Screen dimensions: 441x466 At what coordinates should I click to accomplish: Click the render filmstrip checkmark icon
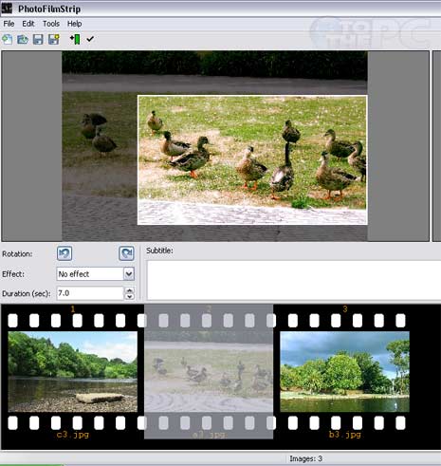pyautogui.click(x=90, y=39)
